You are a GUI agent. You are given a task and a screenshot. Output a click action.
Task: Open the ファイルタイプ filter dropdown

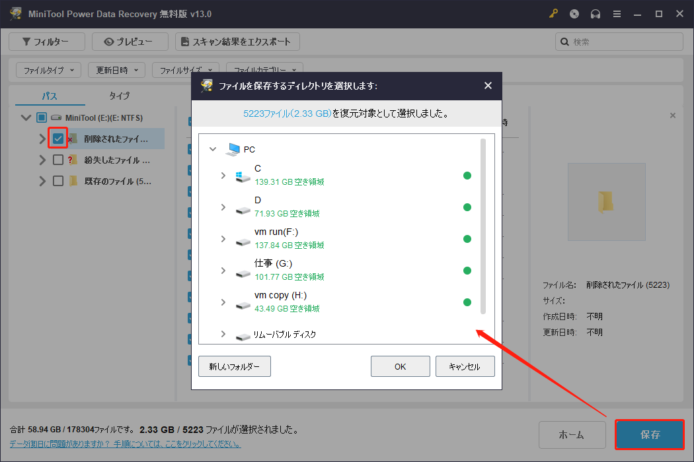pyautogui.click(x=49, y=70)
